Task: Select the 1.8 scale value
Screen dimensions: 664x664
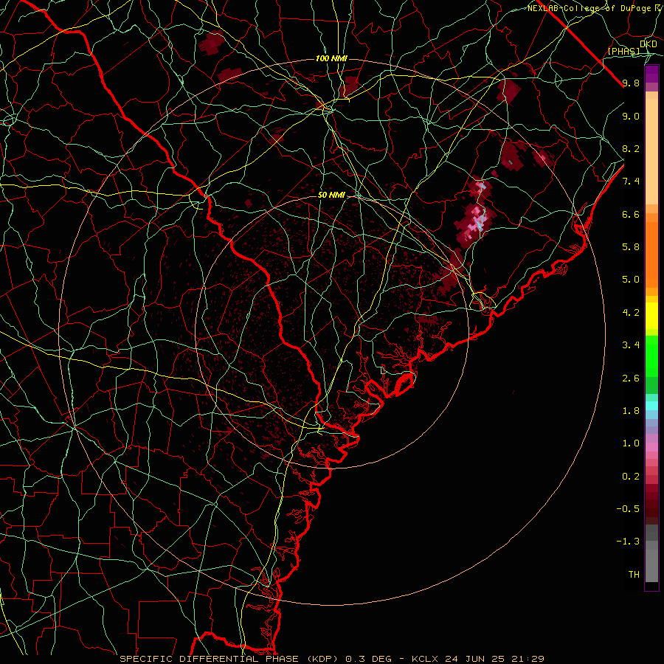Action: pos(631,411)
